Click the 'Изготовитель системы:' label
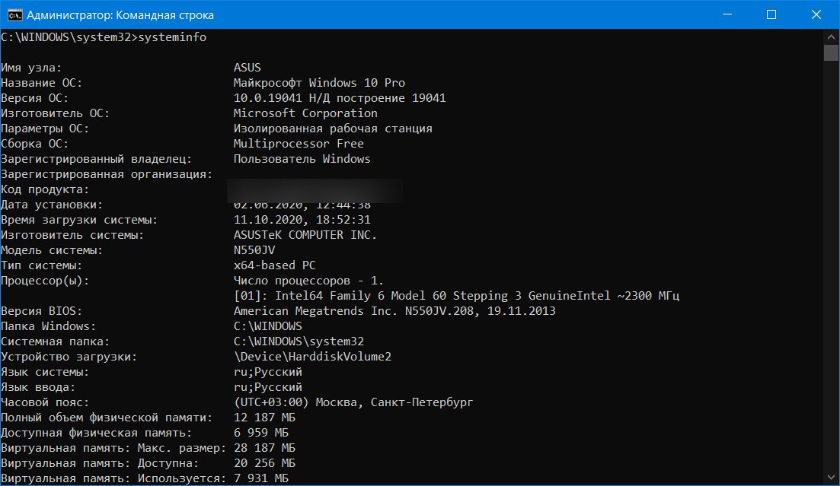Viewport: 840px width, 486px height. 72,235
